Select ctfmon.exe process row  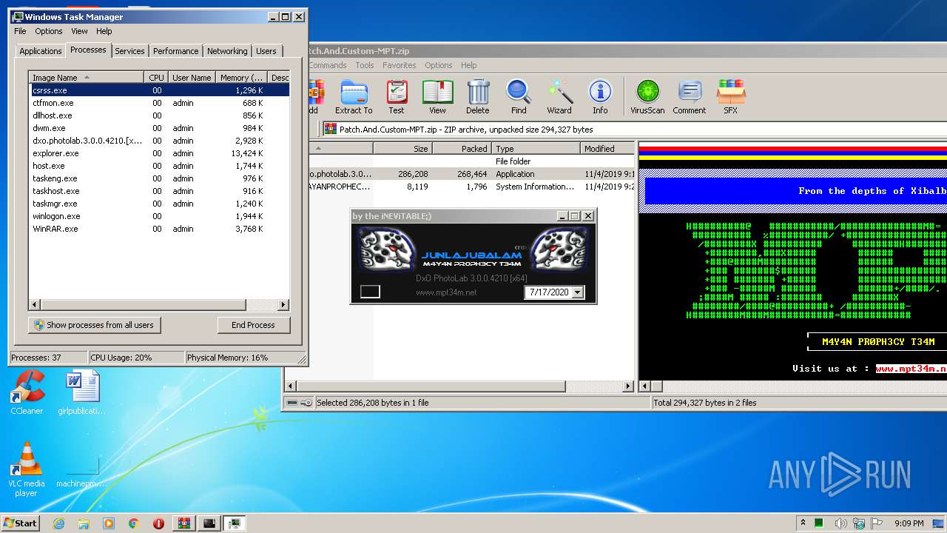[x=158, y=103]
